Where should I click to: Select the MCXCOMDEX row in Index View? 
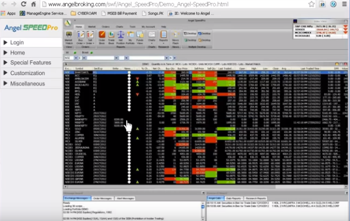[x=320, y=33]
